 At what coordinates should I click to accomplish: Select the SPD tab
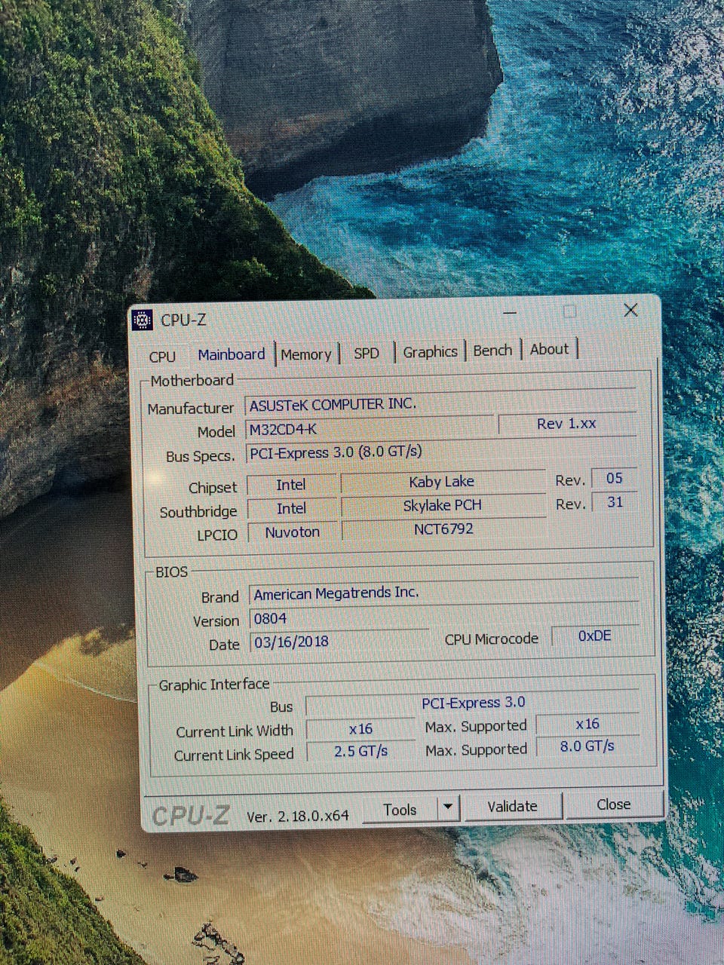[367, 353]
